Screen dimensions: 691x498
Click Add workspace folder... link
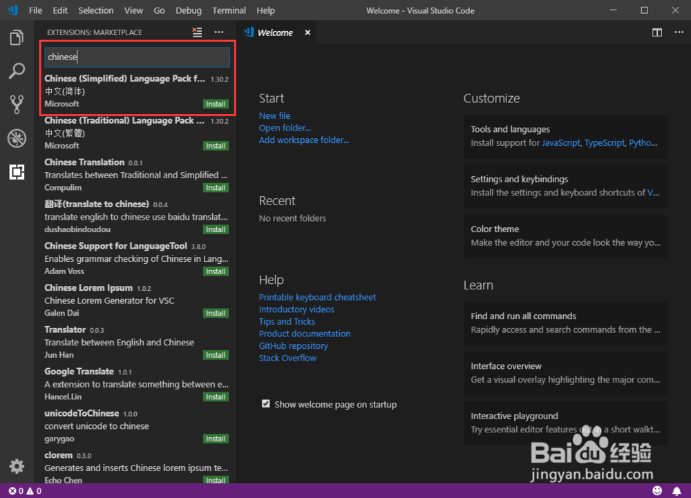pos(303,140)
